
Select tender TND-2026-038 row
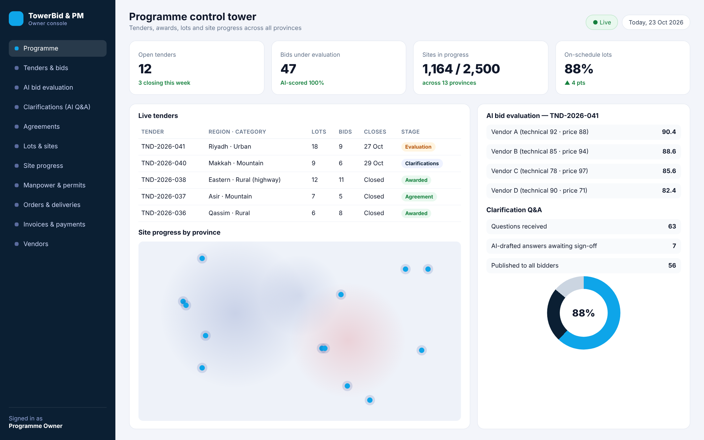tap(300, 180)
